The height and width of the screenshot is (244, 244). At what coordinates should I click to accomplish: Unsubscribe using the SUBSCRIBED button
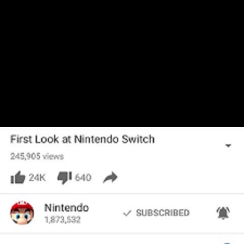[x=156, y=213]
